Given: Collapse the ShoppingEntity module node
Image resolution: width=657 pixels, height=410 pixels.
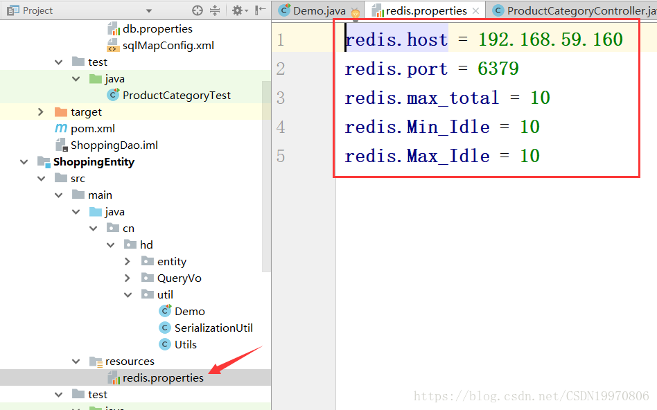Looking at the screenshot, I should click(x=24, y=161).
